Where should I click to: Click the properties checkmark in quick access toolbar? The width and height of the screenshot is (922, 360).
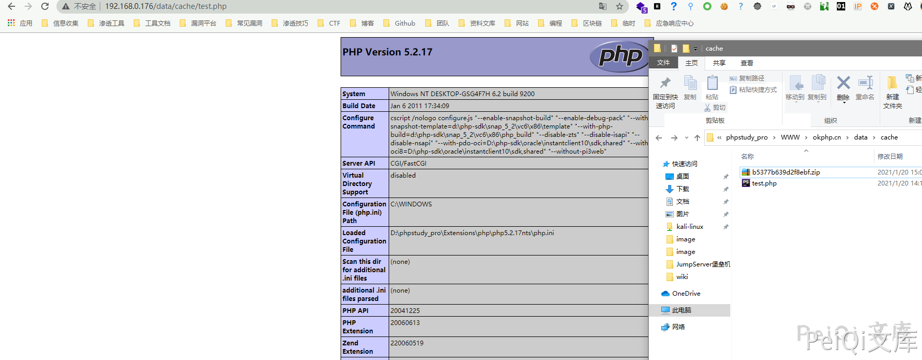pos(674,49)
